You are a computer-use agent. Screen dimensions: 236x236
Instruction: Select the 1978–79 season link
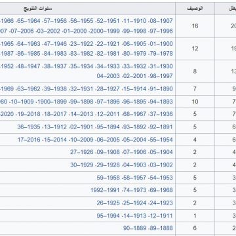162,54
